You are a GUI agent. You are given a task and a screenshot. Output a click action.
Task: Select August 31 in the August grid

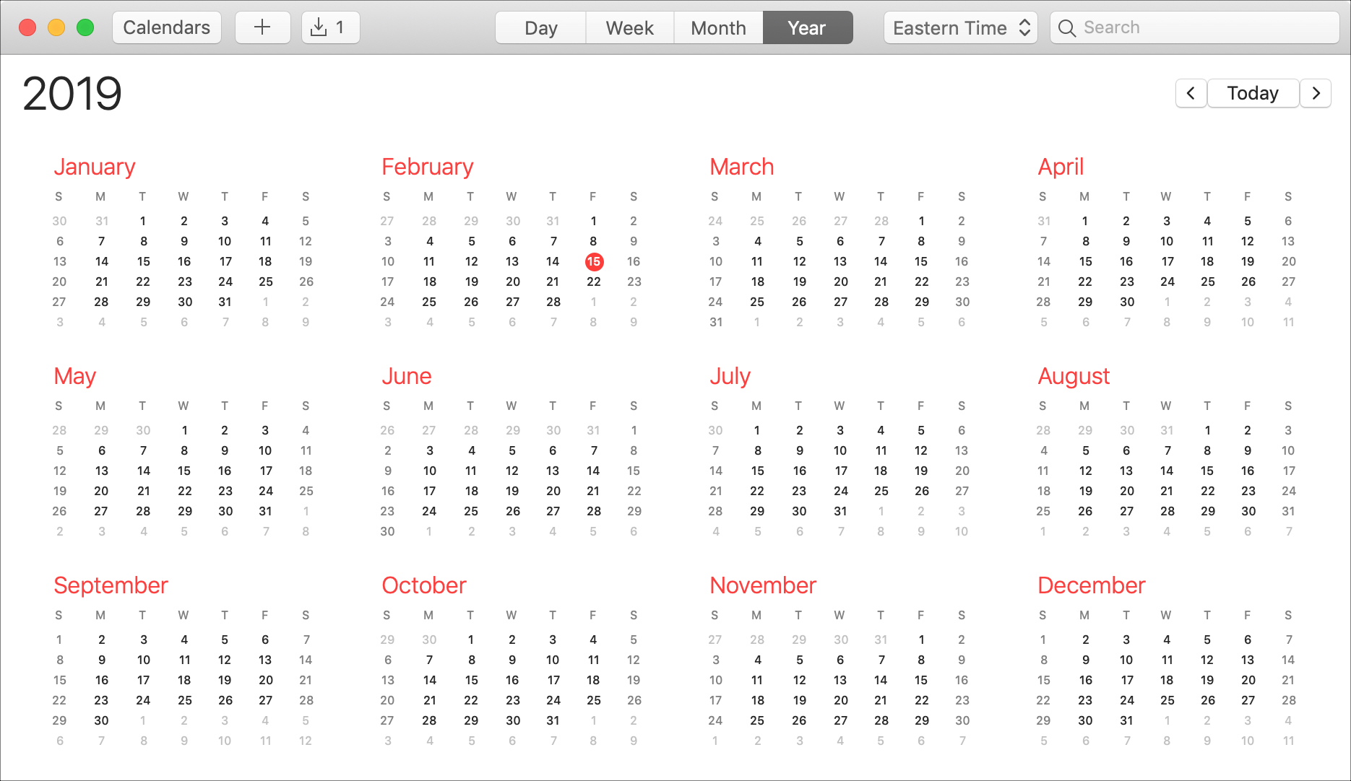tap(1288, 511)
